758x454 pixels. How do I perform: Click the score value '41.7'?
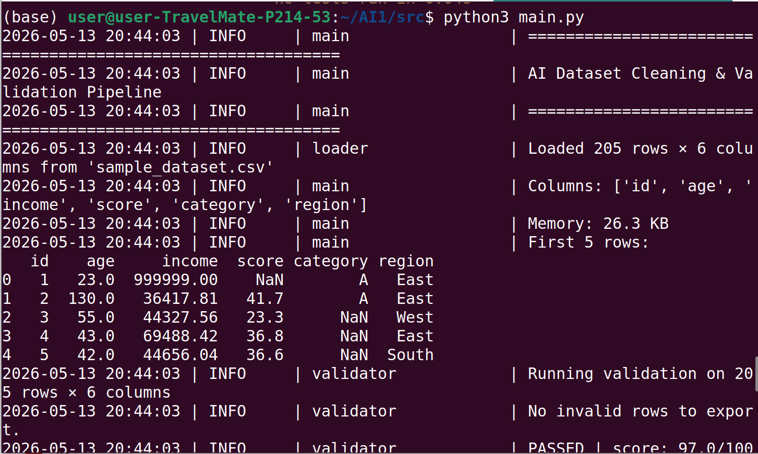click(265, 299)
